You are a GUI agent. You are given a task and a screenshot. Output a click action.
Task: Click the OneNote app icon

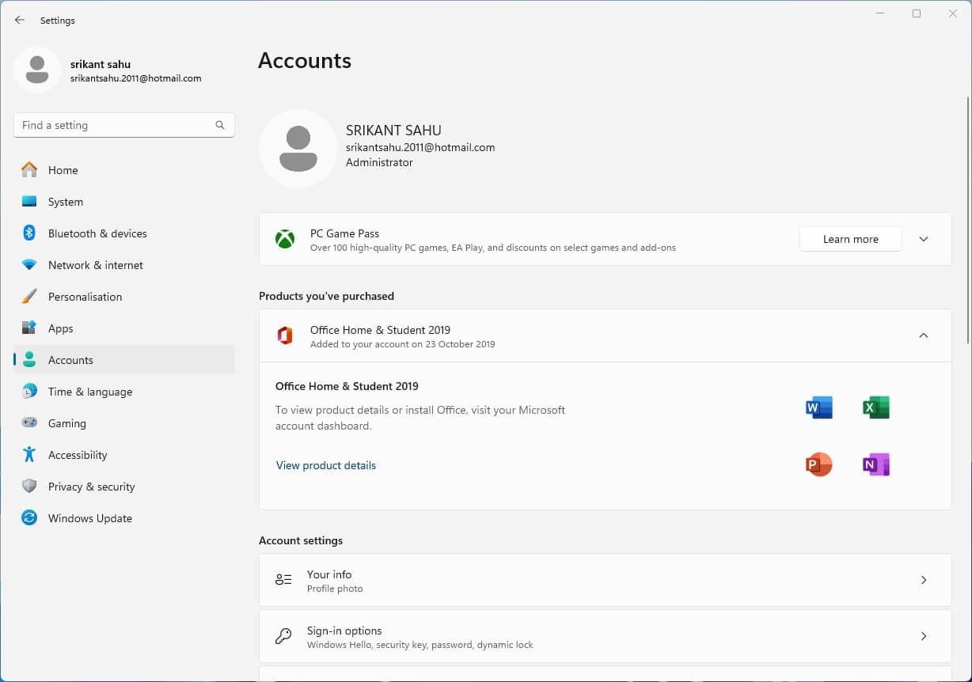click(x=876, y=464)
